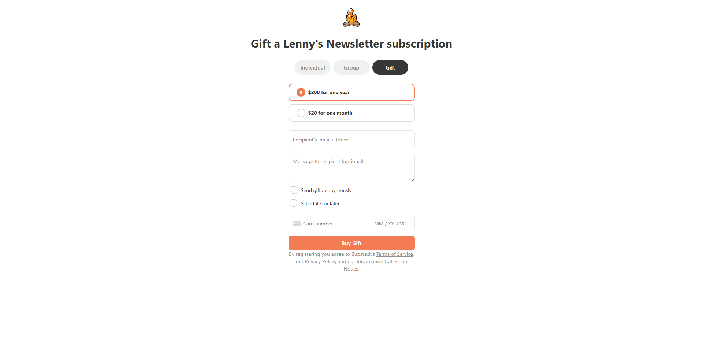Image resolution: width=703 pixels, height=353 pixels.
Task: Click the Buy Gift button
Action: pyautogui.click(x=351, y=243)
